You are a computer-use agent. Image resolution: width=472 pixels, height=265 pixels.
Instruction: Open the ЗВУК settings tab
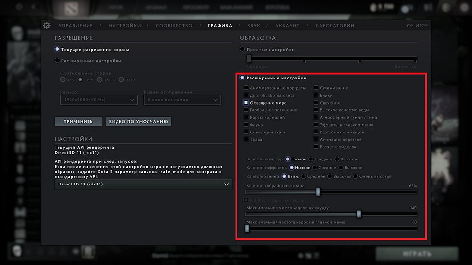(x=254, y=26)
